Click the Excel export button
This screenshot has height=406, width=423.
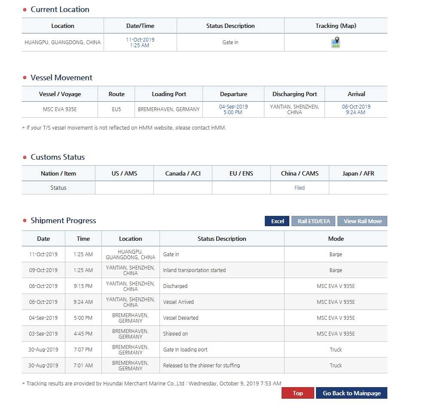click(277, 221)
